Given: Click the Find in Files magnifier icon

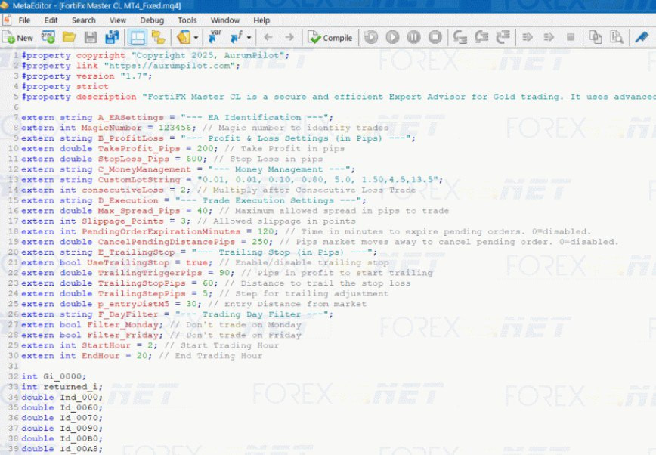Looking at the screenshot, I should click(617, 37).
